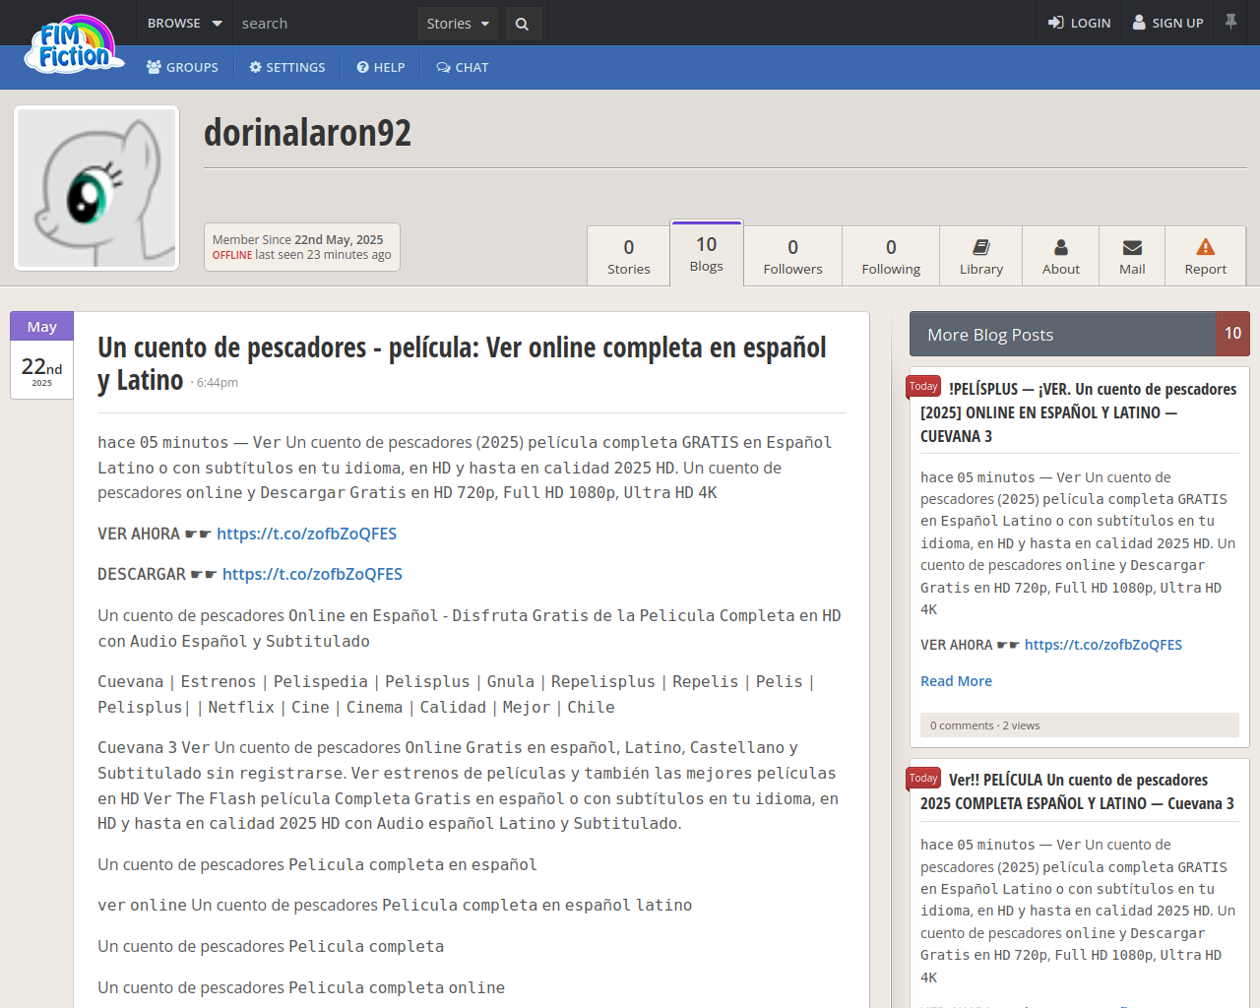Switch to the Stories tab
The image size is (1260, 1008).
point(629,256)
